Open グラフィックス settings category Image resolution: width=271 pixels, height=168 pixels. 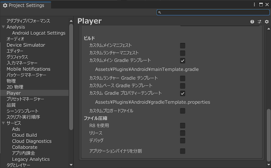(x=17, y=57)
